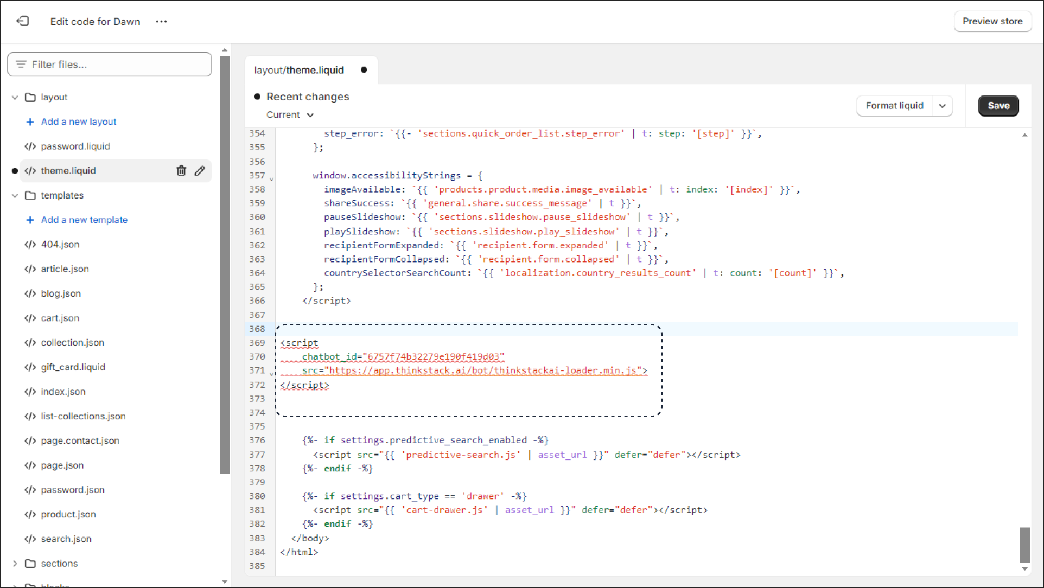Click the Save button
The image size is (1044, 588).
999,105
